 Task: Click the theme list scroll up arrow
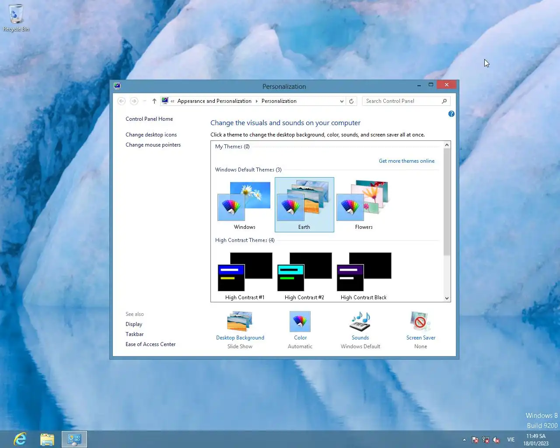(447, 145)
